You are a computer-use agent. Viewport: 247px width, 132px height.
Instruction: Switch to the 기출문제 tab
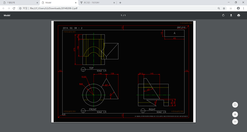20,3
